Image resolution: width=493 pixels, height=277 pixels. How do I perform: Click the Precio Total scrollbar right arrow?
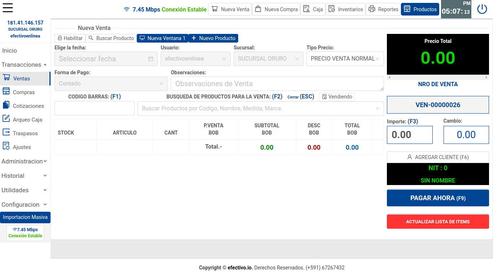[487, 77]
